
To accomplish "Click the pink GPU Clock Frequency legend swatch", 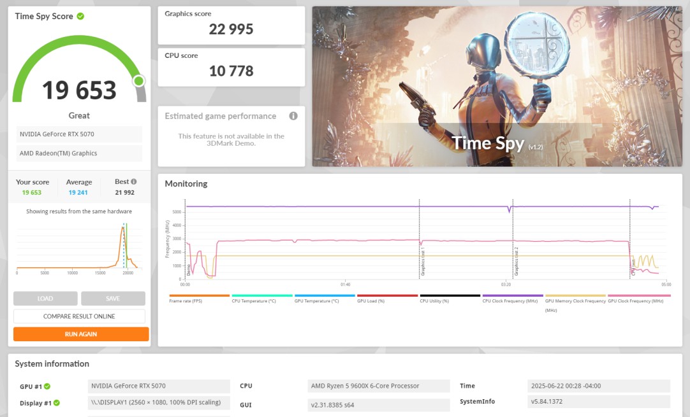I will 637,296.
